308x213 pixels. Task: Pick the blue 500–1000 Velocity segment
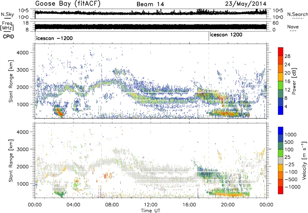(281, 138)
